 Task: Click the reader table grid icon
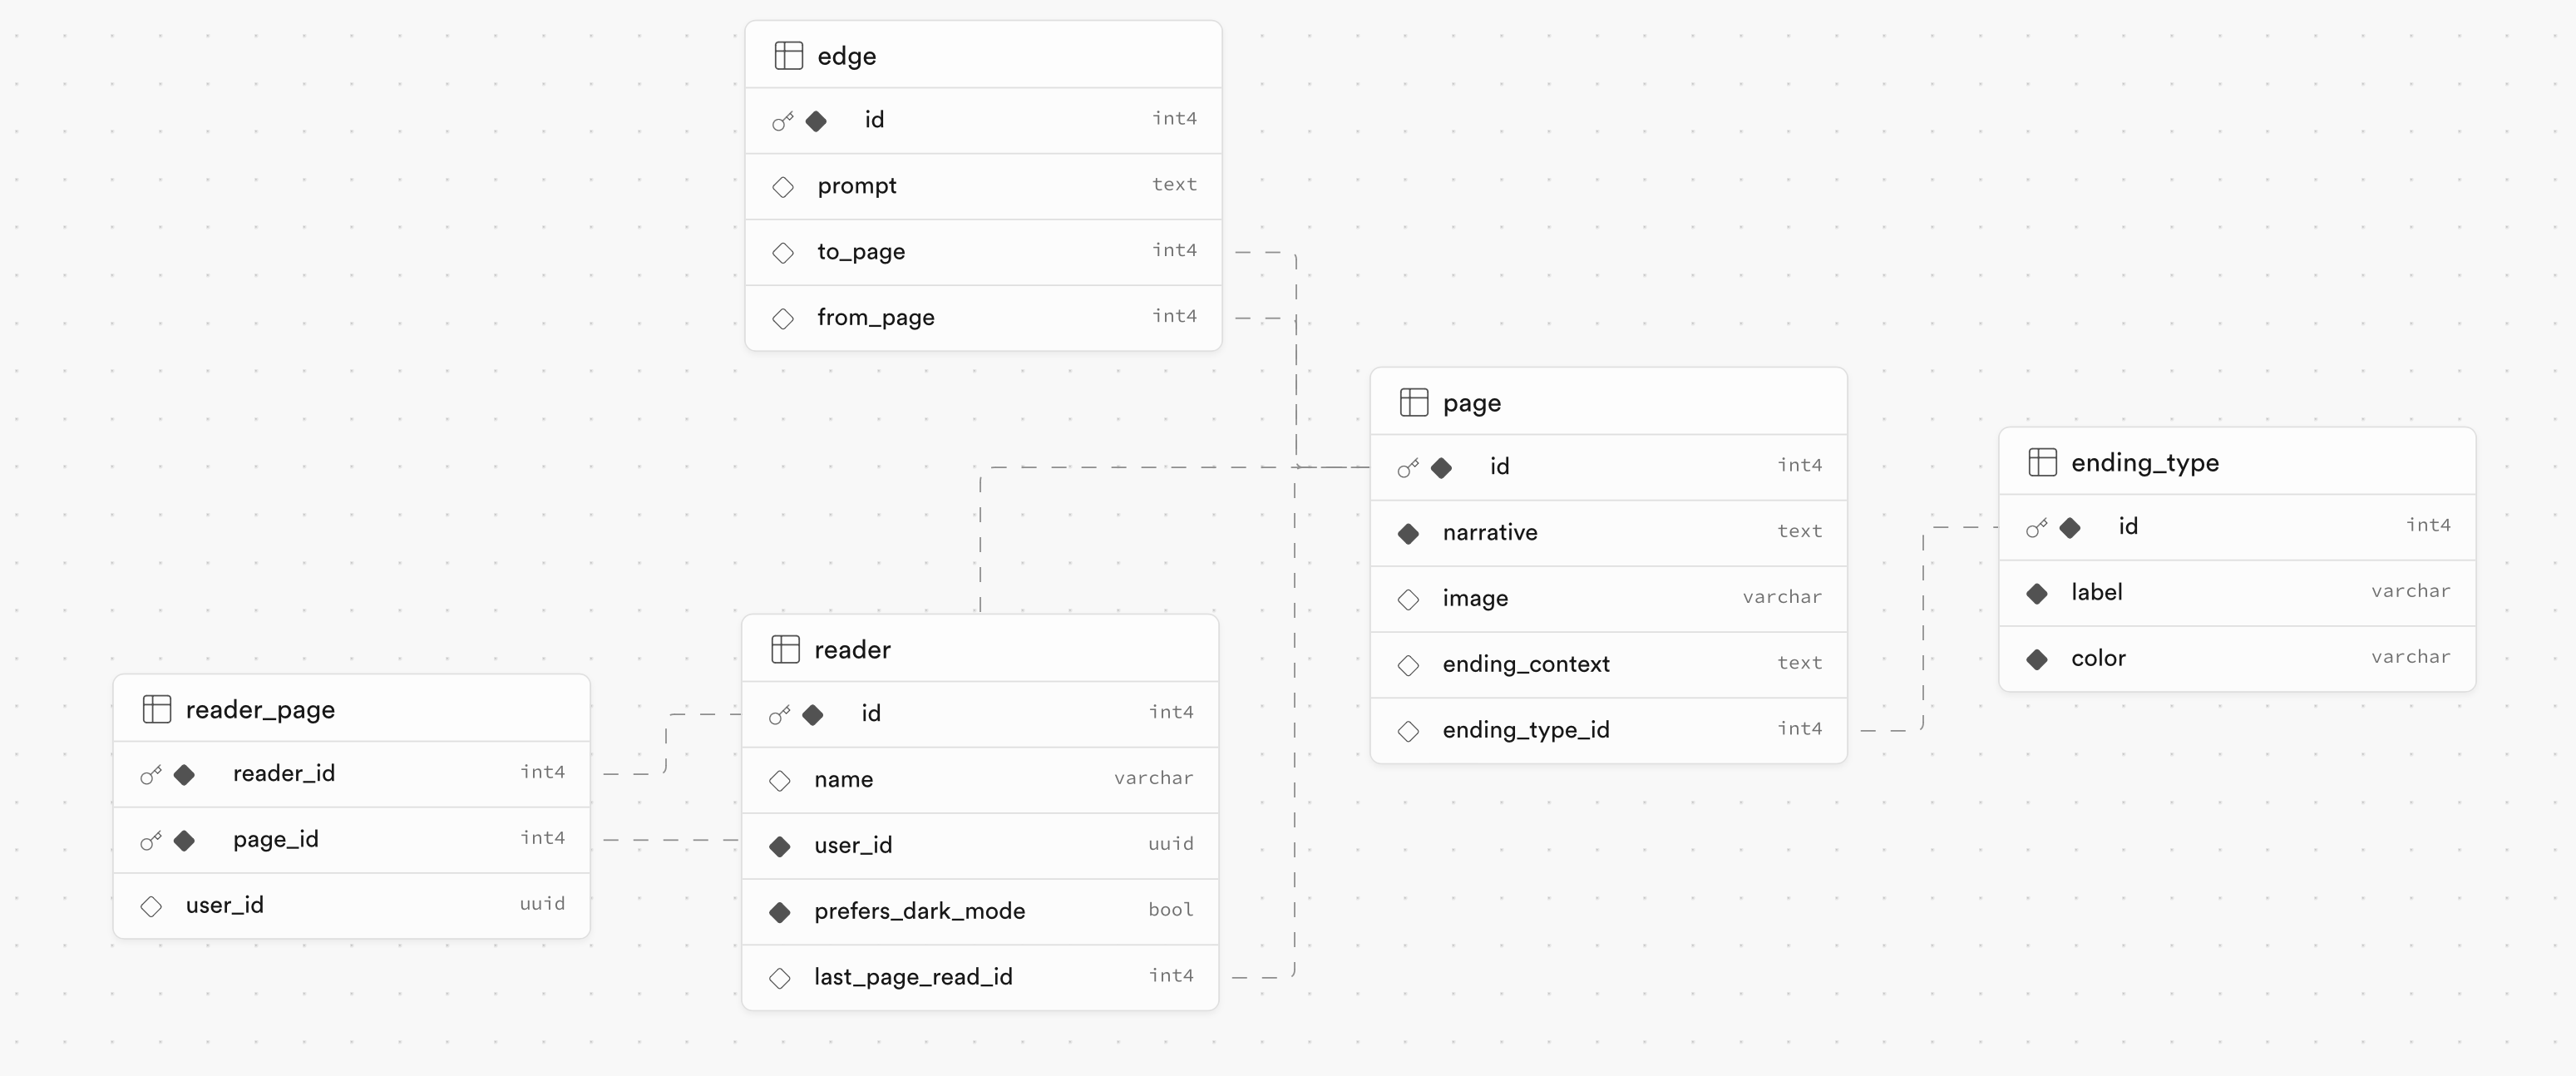pos(785,649)
